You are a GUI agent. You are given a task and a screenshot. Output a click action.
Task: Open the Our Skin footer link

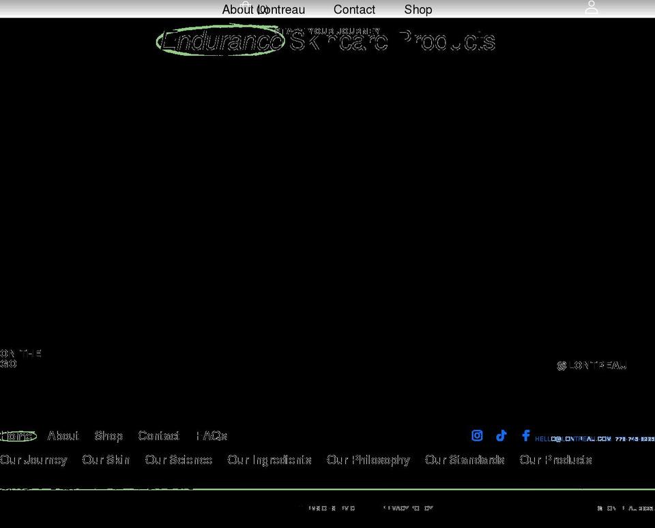pyautogui.click(x=106, y=460)
